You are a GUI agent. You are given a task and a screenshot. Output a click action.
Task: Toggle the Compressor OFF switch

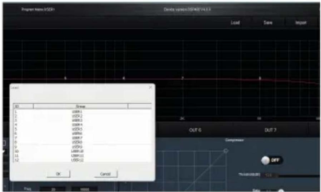[272, 160]
